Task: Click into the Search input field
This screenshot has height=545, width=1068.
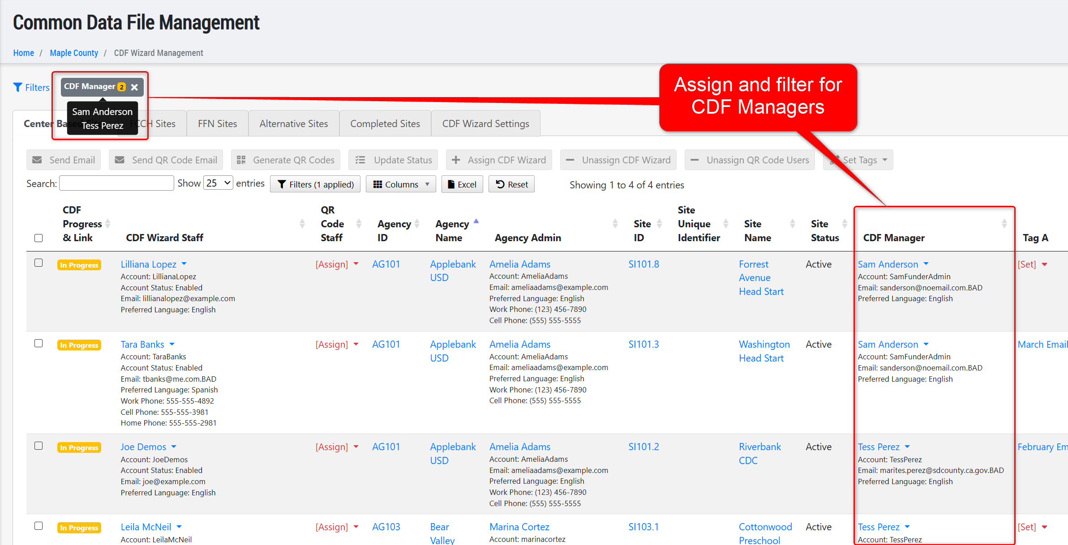Action: pos(116,183)
